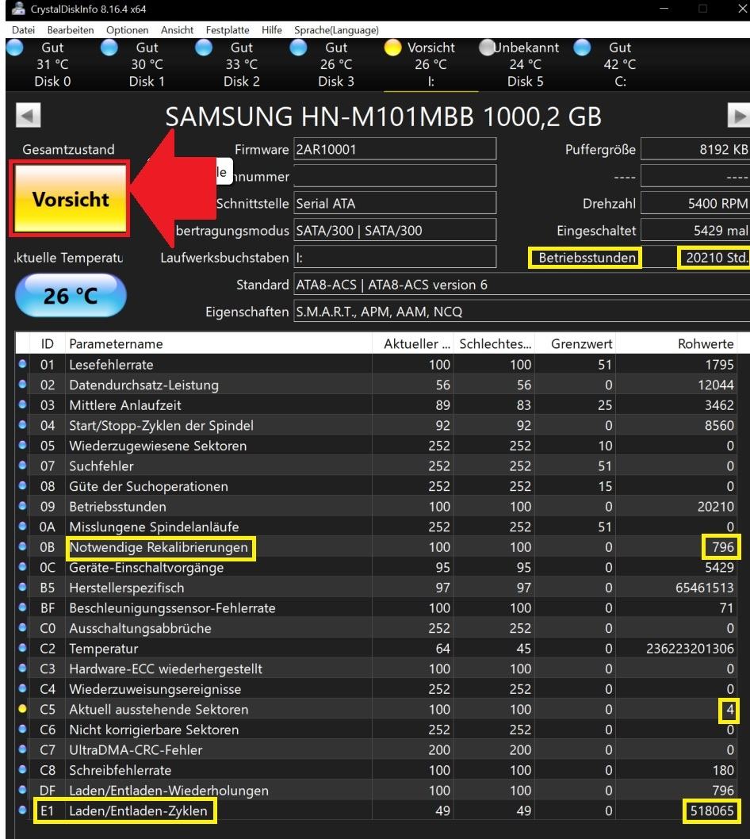Click status dot of Schreibfehlerrate row

click(x=22, y=769)
